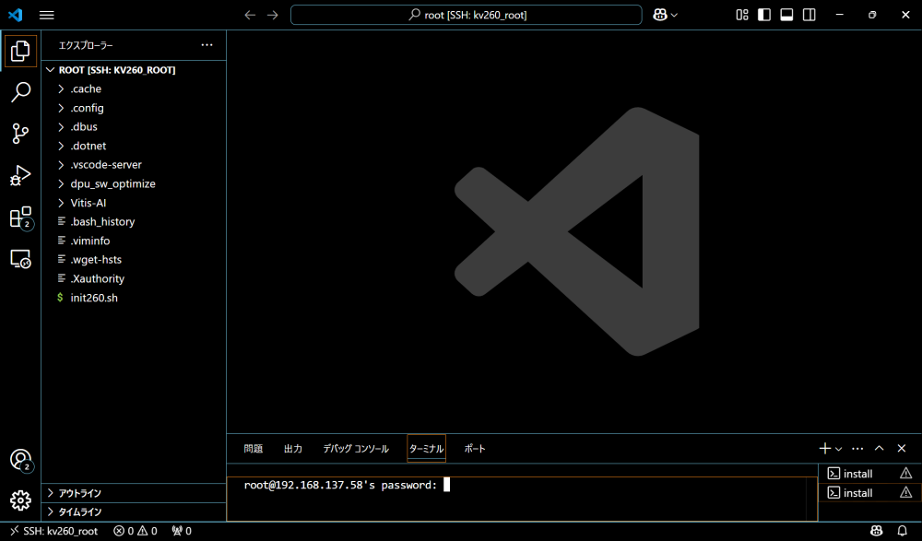Image resolution: width=922 pixels, height=541 pixels.
Task: Open the Remote Explorer icon
Action: [20, 259]
